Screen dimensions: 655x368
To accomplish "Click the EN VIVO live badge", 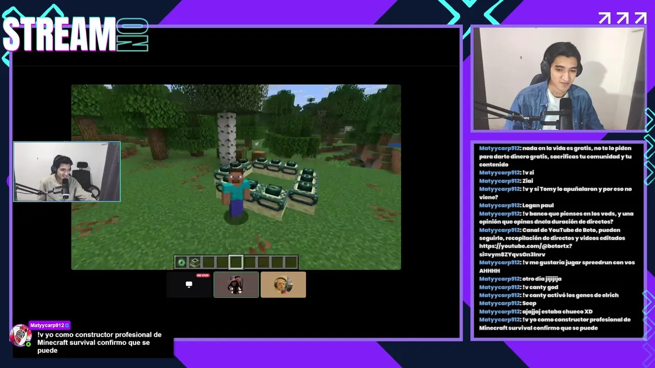I will [203, 275].
